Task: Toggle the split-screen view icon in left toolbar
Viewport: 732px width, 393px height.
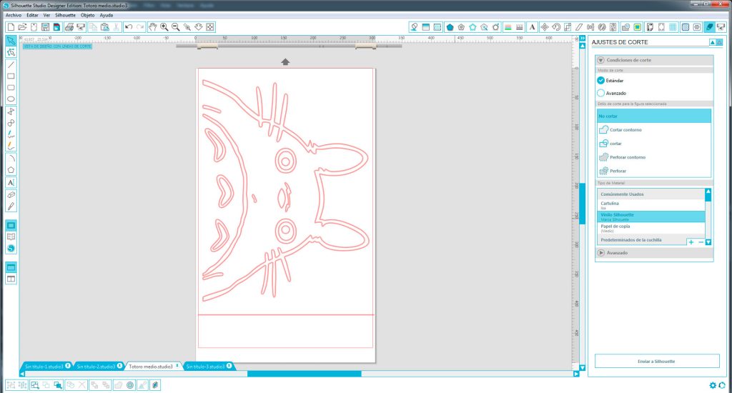Action: [11, 279]
